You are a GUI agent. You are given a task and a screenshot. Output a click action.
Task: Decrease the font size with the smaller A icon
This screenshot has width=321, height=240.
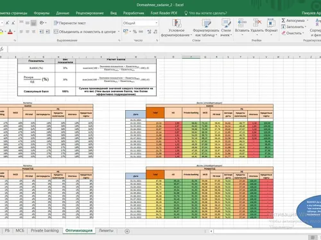tap(13, 23)
